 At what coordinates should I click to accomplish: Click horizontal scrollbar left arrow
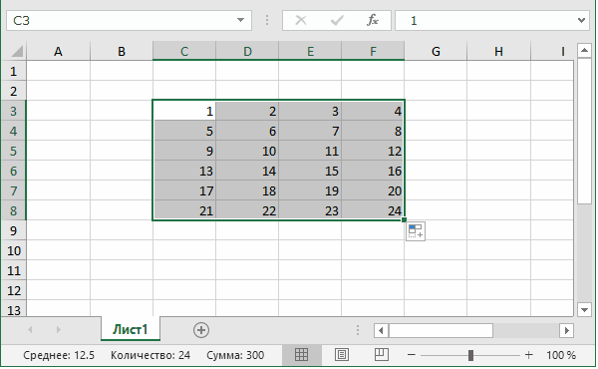(x=381, y=330)
